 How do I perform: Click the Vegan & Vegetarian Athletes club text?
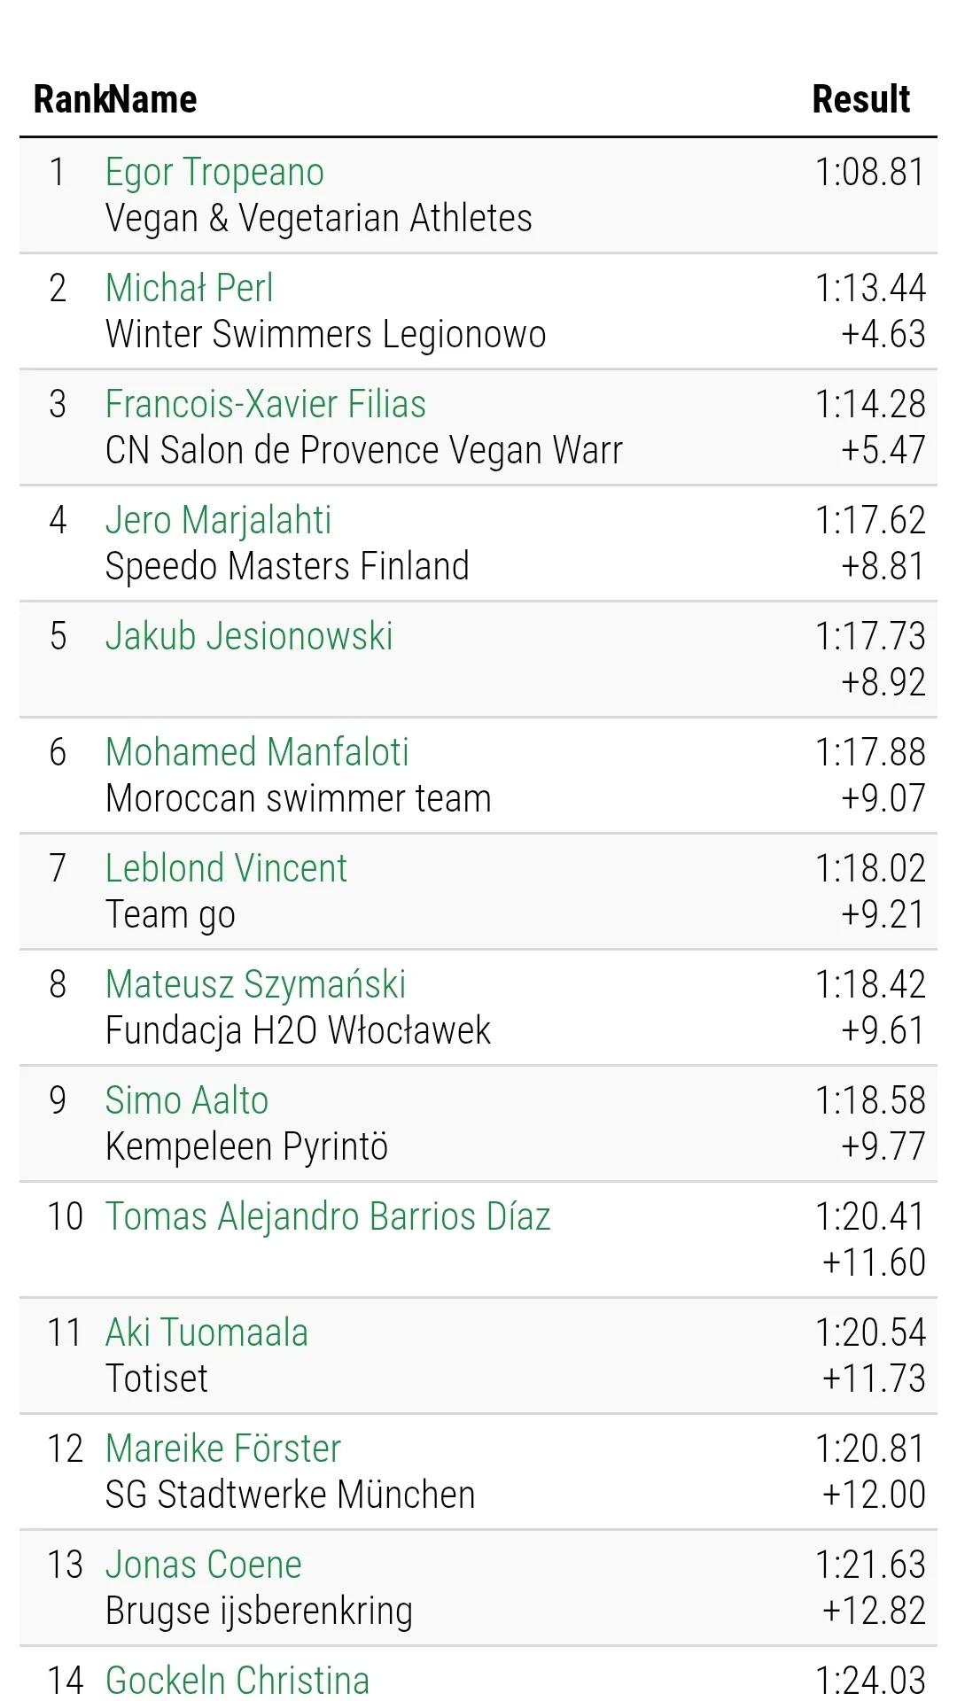point(318,218)
